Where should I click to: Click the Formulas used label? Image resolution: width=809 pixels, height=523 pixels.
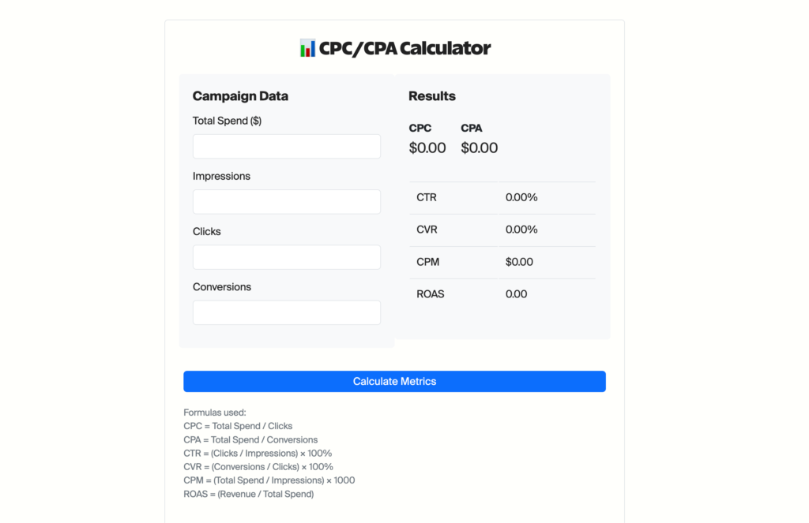click(x=214, y=412)
